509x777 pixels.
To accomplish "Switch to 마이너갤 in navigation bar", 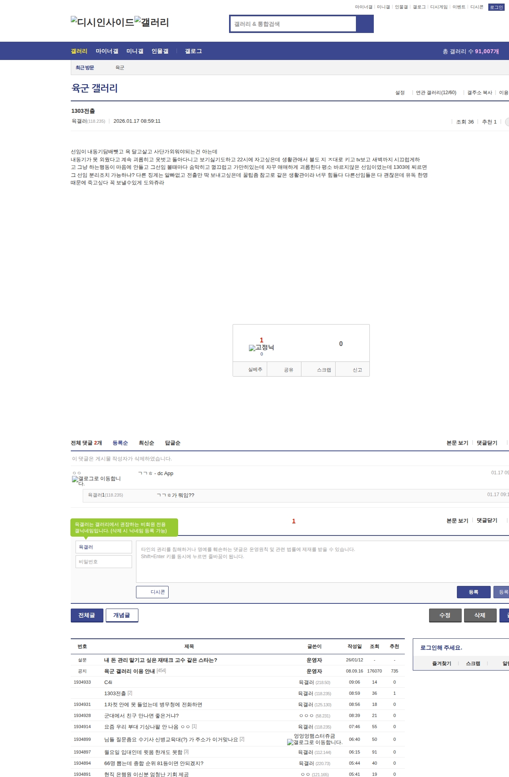I will (x=107, y=51).
